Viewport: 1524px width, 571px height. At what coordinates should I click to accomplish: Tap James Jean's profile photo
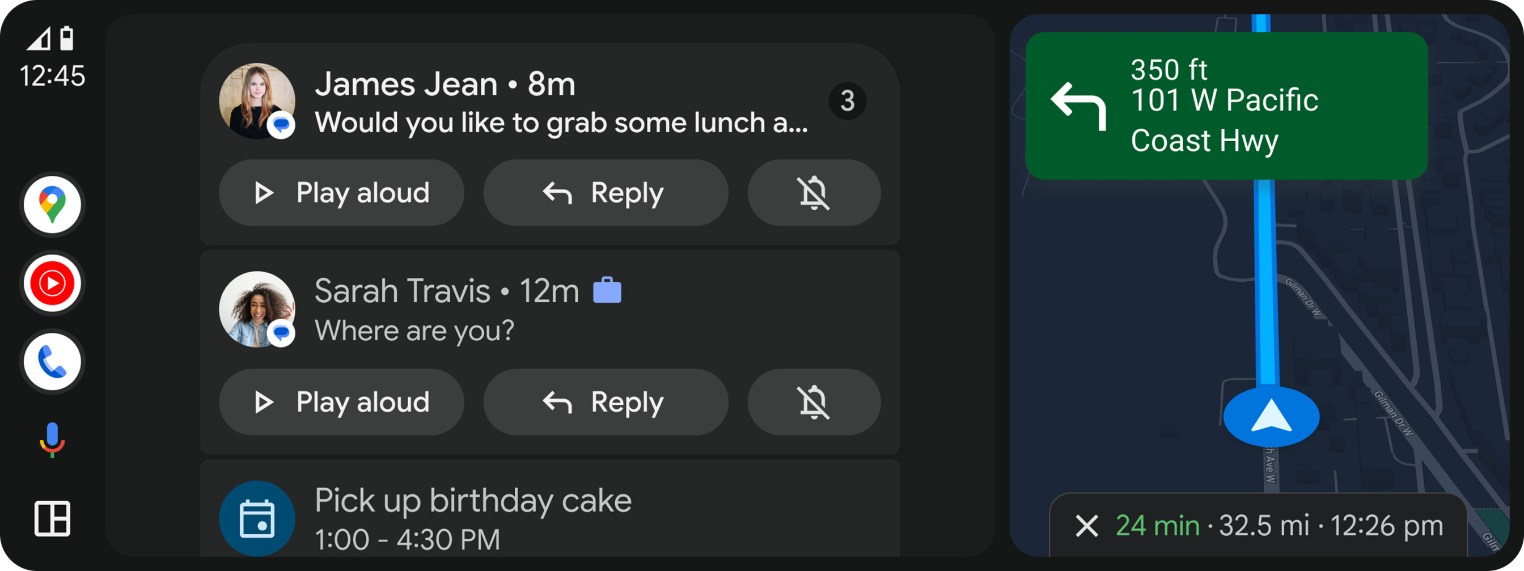pyautogui.click(x=259, y=100)
